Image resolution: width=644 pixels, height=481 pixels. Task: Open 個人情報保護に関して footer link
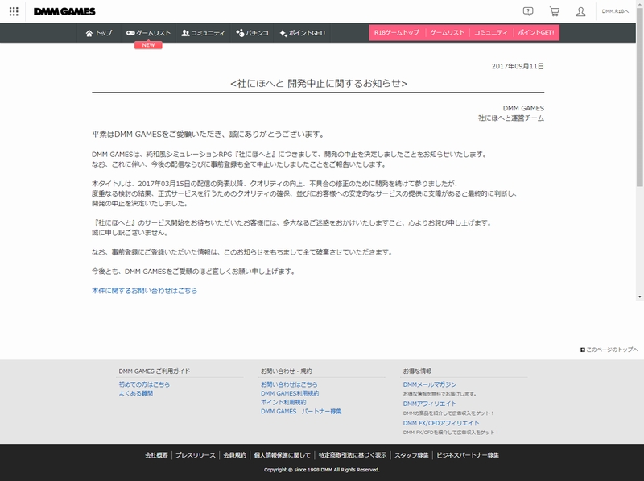[x=283, y=455]
